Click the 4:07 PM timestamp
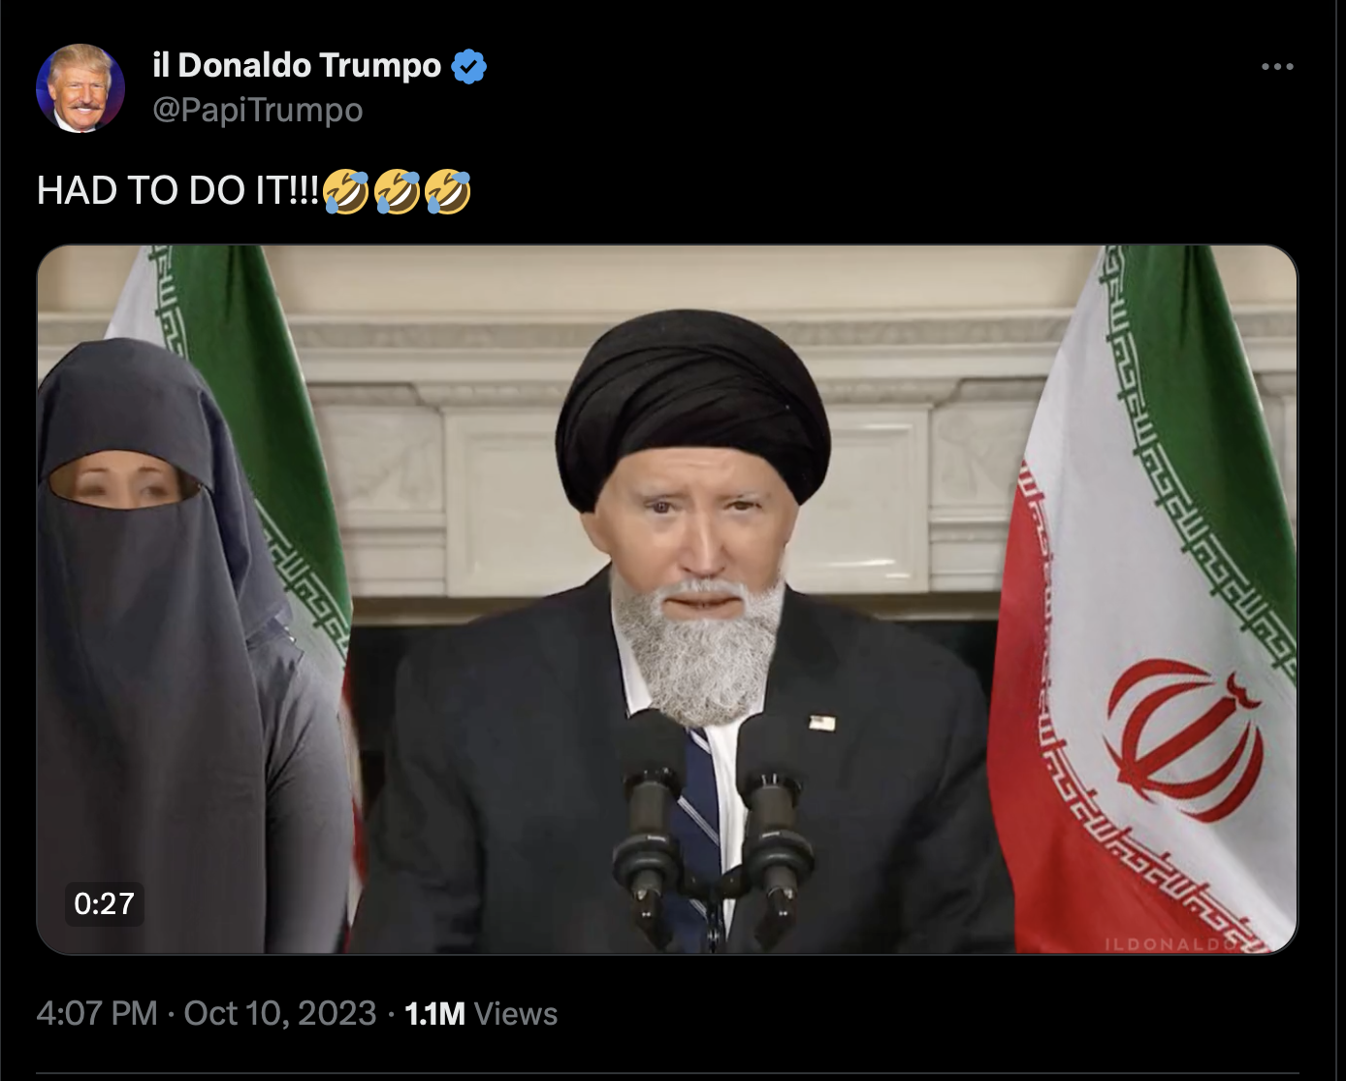The width and height of the screenshot is (1346, 1081). tap(96, 1013)
